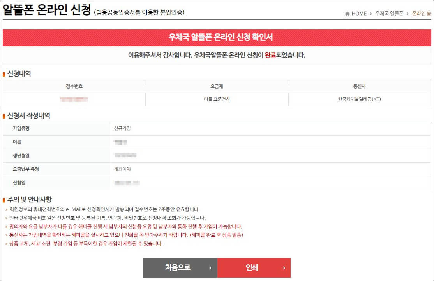This screenshot has width=434, height=281.
Task: Click the arrow inside the 처음으로 button
Action: coord(209,267)
